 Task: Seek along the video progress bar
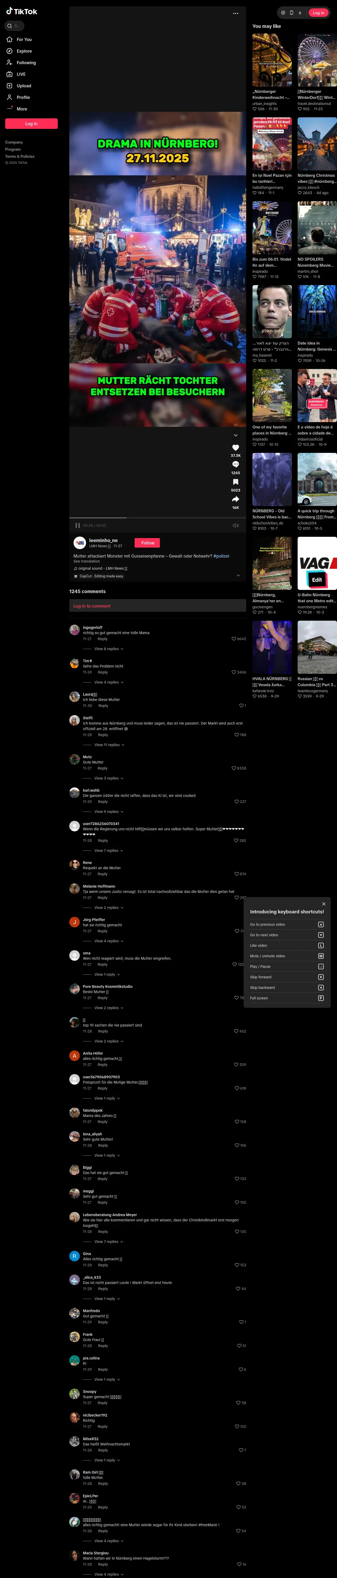point(157,518)
